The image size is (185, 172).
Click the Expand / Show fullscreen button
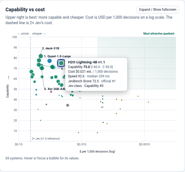(158, 10)
